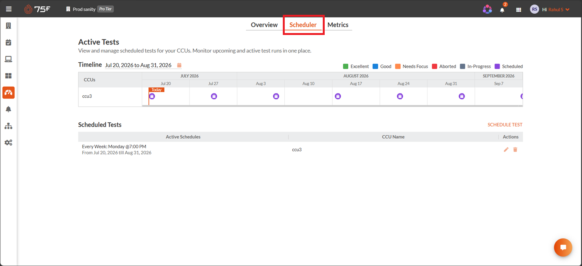582x266 pixels.
Task: Click scheduled test marker under Jul 20
Action: (152, 97)
